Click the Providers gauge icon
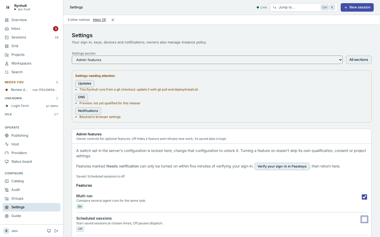 7,153
